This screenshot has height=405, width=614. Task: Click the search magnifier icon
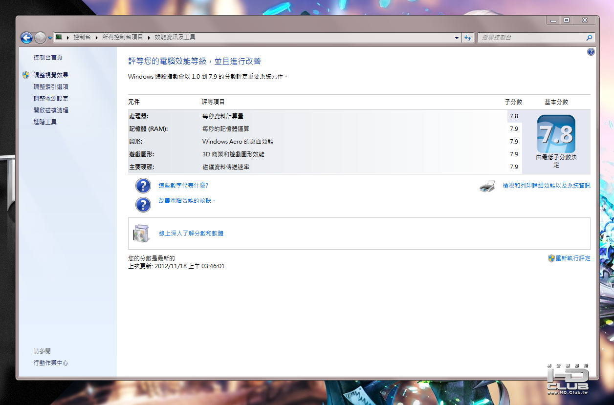coord(589,38)
